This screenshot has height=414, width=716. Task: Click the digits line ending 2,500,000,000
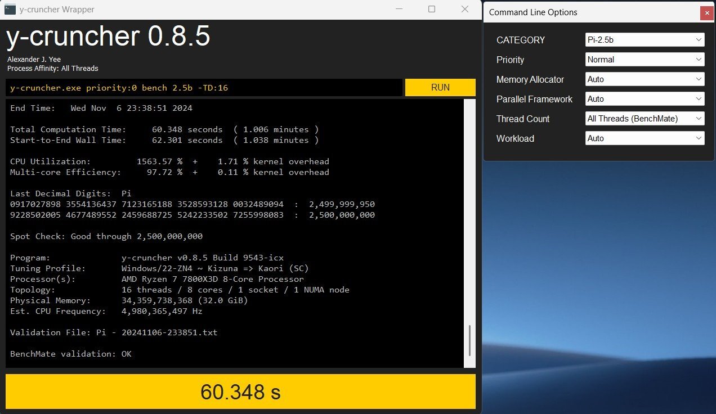point(193,215)
